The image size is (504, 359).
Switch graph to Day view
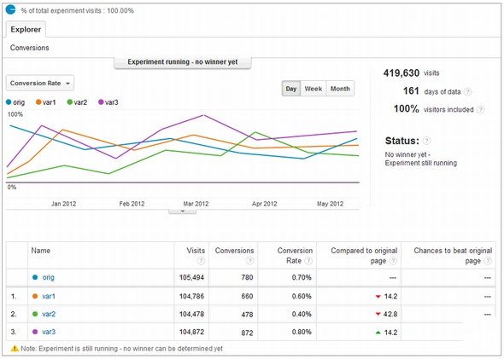(x=291, y=89)
